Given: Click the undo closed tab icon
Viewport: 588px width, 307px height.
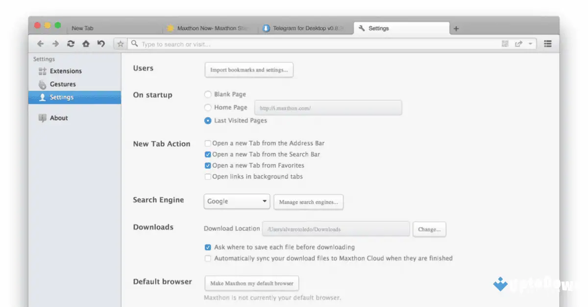Looking at the screenshot, I should click(100, 44).
